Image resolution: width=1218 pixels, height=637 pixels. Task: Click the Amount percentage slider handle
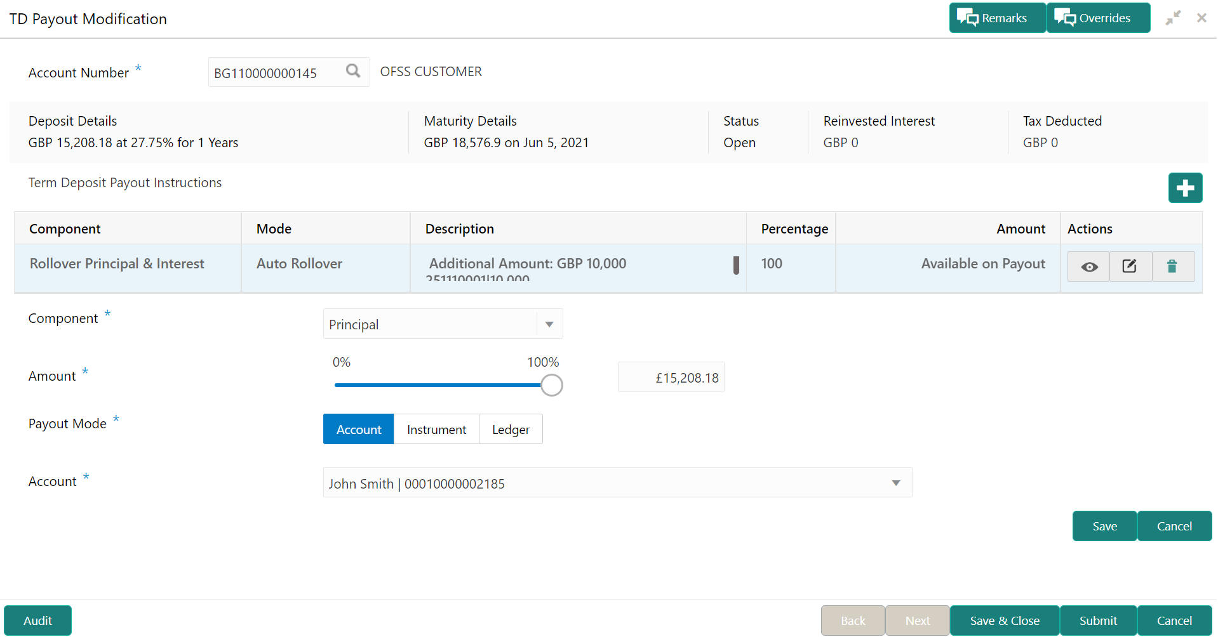(x=552, y=385)
